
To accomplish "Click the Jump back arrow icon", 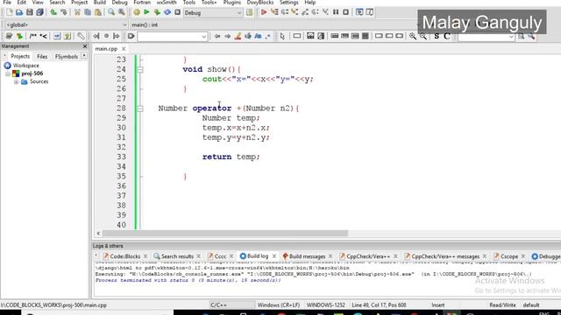I will click(x=217, y=36).
